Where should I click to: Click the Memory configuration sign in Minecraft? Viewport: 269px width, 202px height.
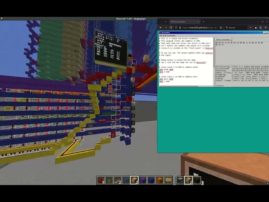(111, 47)
